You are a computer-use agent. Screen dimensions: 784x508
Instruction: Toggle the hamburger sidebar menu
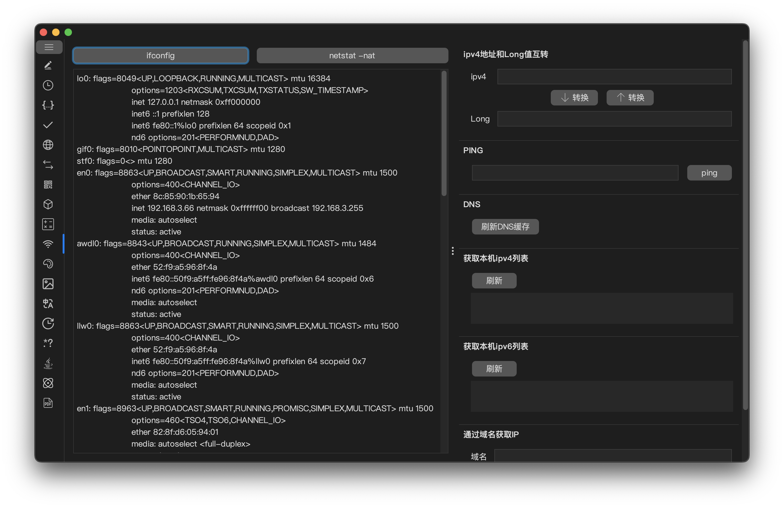[49, 47]
